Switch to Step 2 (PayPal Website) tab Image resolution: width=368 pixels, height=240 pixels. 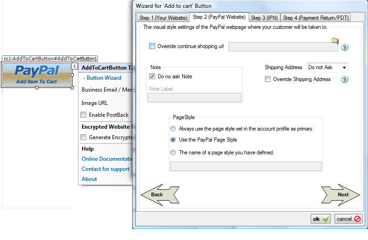pyautogui.click(x=219, y=17)
